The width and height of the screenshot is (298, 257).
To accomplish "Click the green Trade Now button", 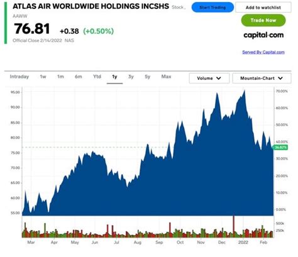I will 263,20.
